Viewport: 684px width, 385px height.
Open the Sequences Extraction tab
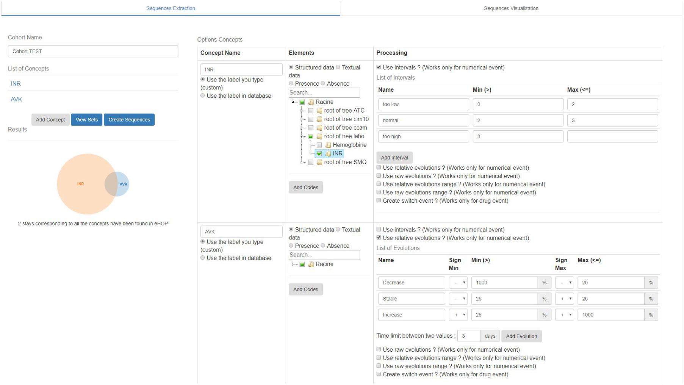[x=171, y=8]
